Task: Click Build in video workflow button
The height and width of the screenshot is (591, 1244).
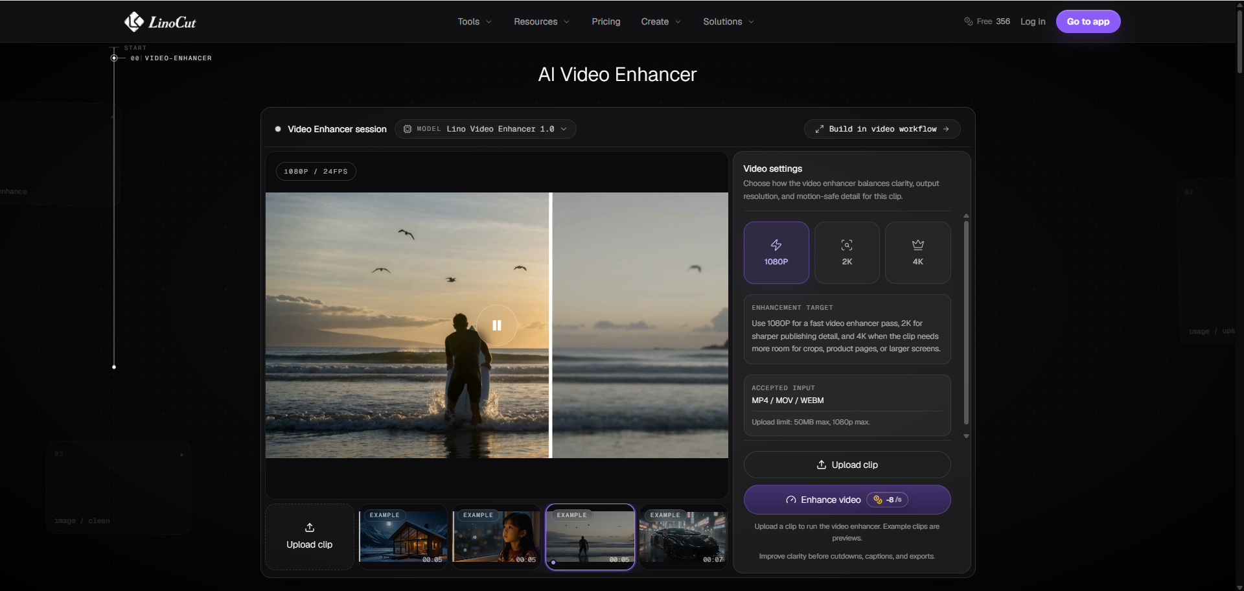Action: tap(882, 129)
